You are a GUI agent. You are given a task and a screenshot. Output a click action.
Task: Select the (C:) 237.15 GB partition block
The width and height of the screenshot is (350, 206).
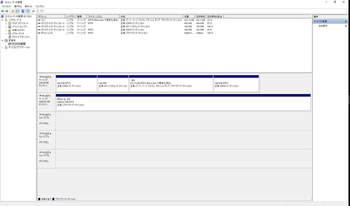click(171, 83)
